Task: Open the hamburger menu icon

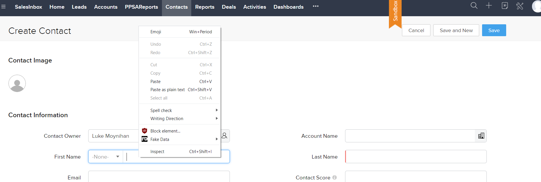Action: [3, 6]
